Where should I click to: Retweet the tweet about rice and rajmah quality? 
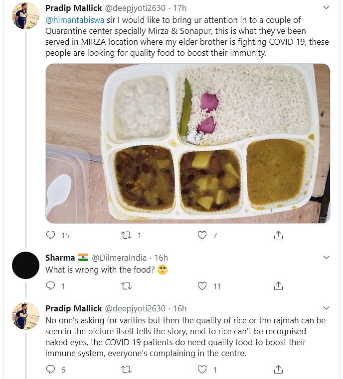[126, 370]
